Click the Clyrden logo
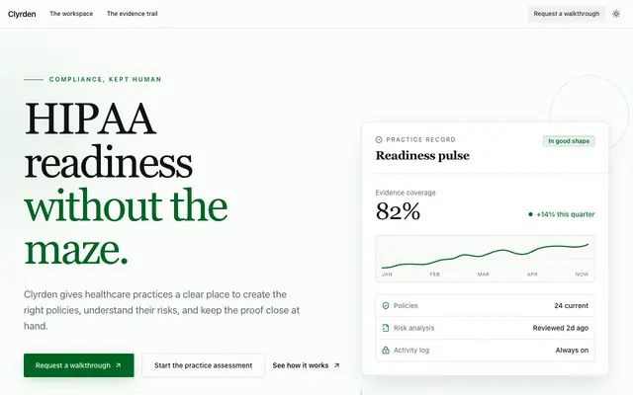 click(x=22, y=14)
